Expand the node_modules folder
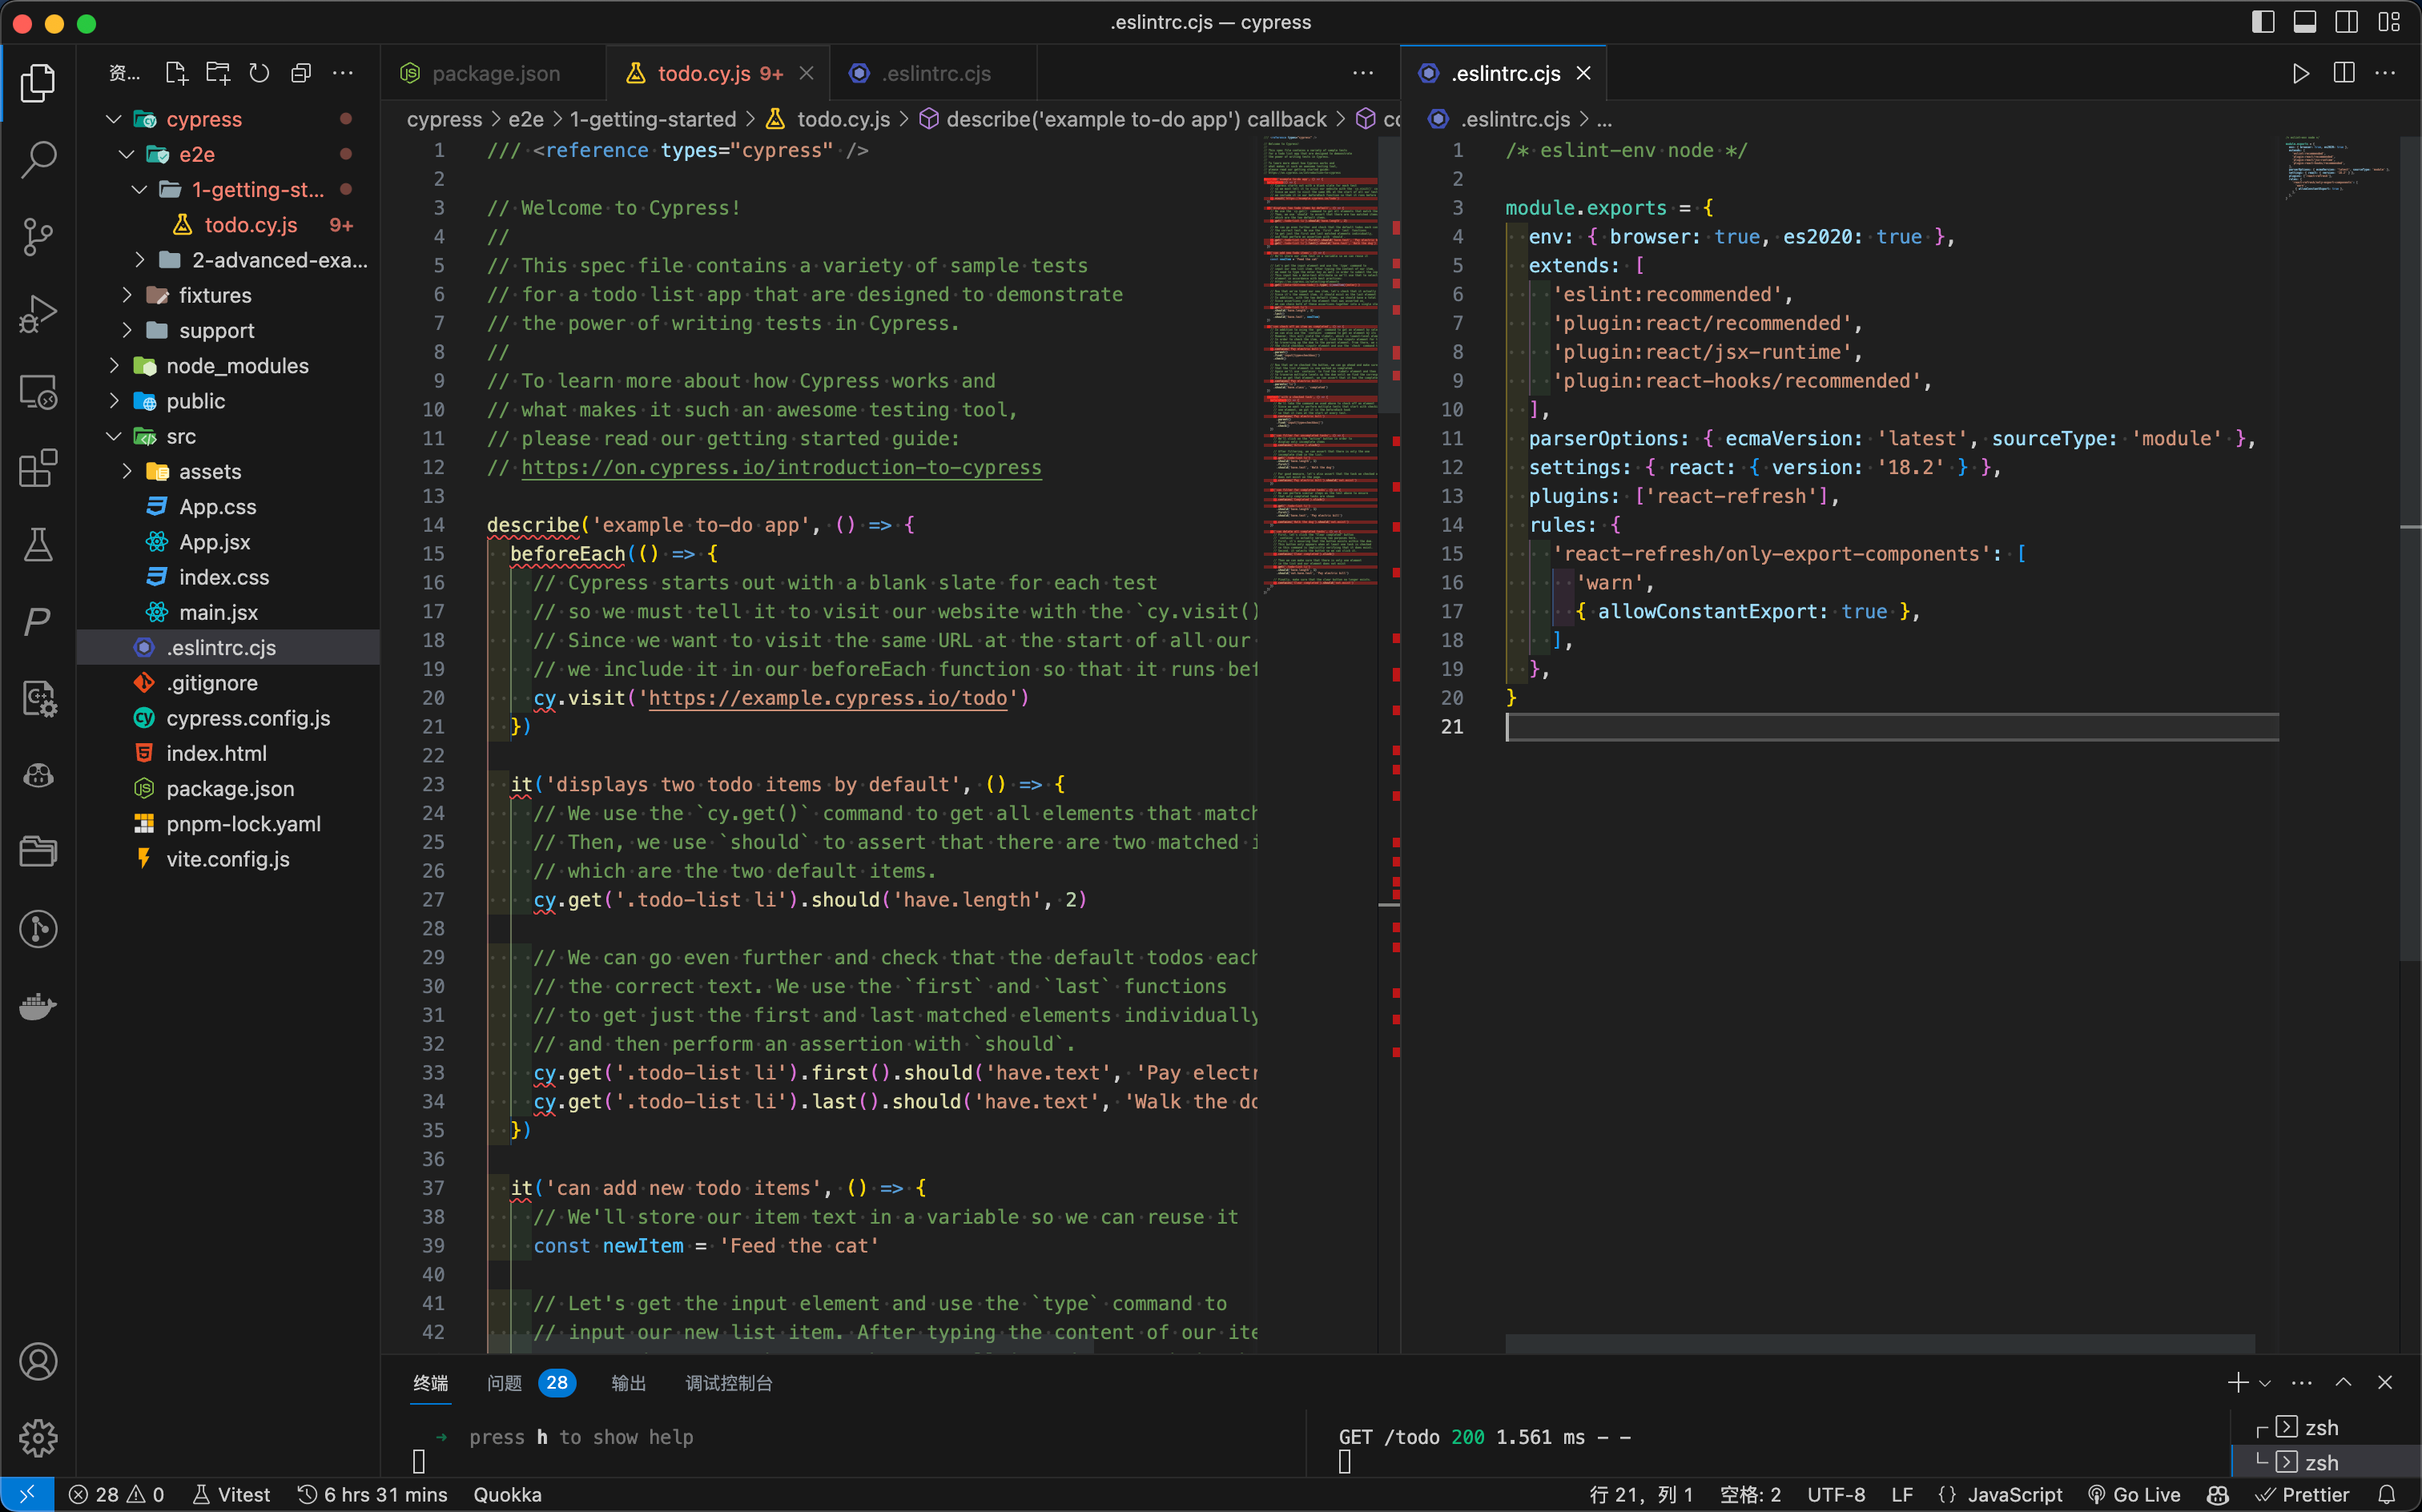Image resolution: width=2422 pixels, height=1512 pixels. [x=236, y=366]
